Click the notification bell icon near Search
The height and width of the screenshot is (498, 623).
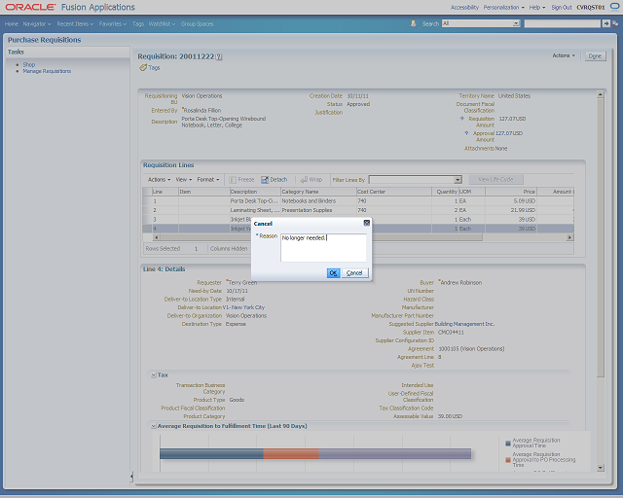(x=413, y=23)
